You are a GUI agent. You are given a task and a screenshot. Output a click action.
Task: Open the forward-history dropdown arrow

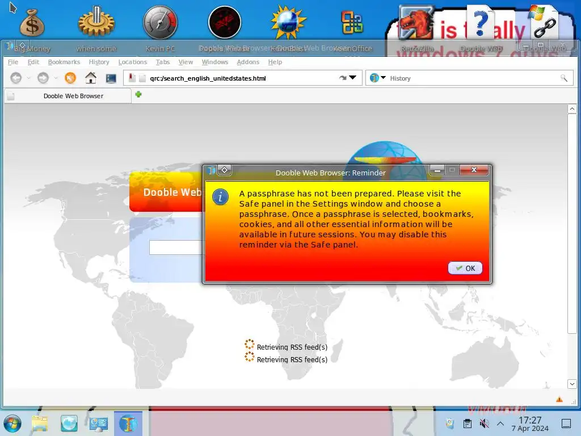(x=56, y=78)
